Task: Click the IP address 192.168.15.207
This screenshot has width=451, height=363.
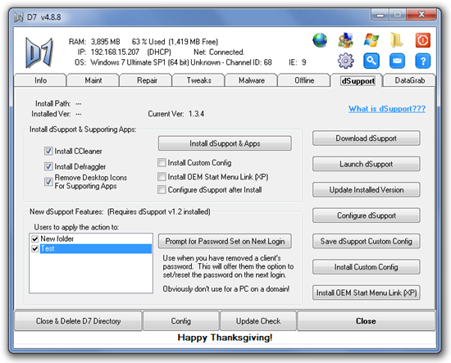Action: 115,52
